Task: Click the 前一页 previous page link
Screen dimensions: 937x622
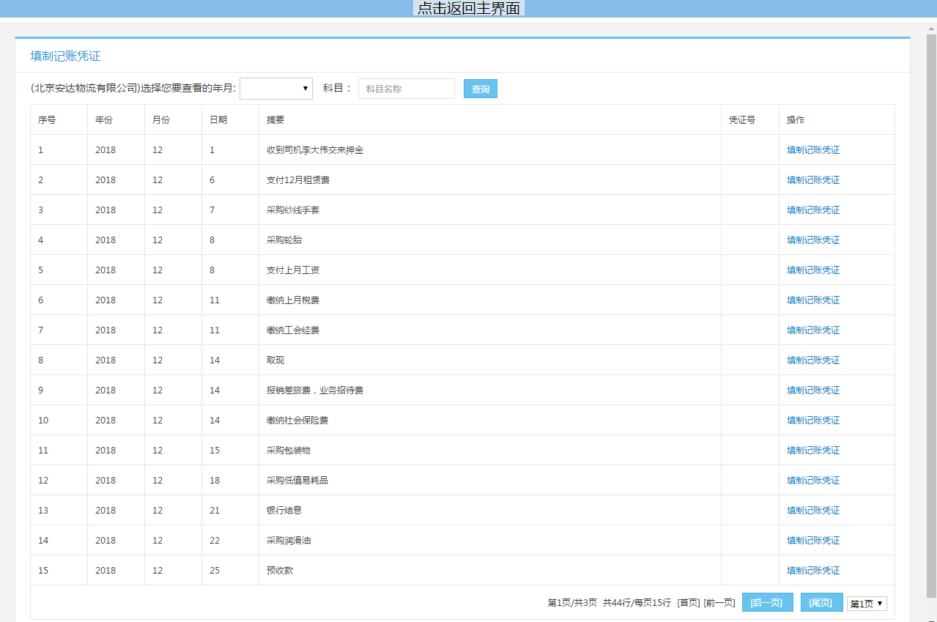Action: point(719,603)
